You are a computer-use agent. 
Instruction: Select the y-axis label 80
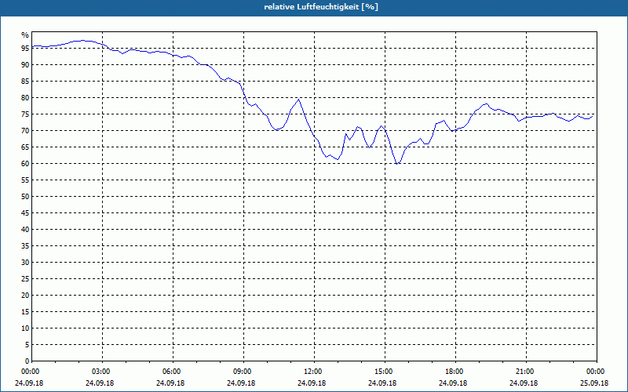pyautogui.click(x=25, y=97)
